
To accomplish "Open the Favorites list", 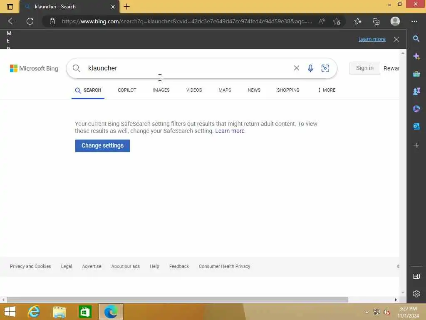I will coord(358,21).
